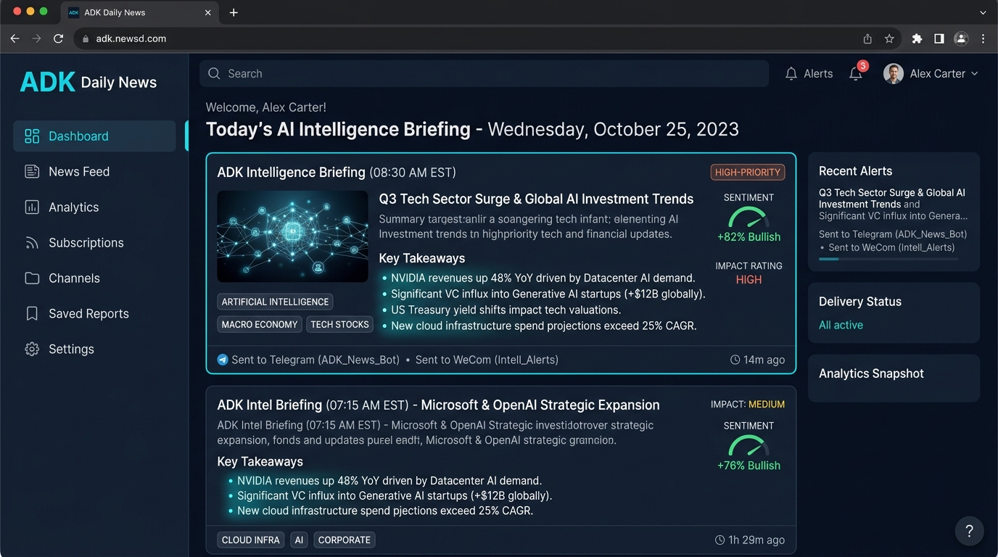Click the AI network briefing thumbnail

[x=292, y=236]
